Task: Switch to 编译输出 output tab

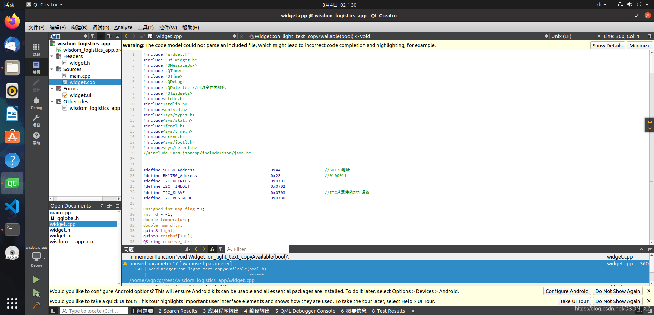Action: click(x=257, y=311)
